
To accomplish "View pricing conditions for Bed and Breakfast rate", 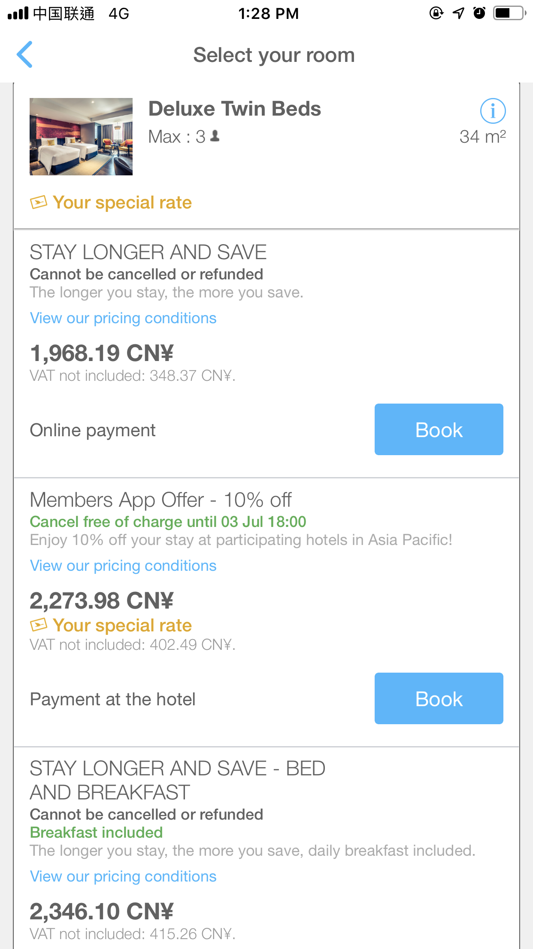I will point(123,876).
